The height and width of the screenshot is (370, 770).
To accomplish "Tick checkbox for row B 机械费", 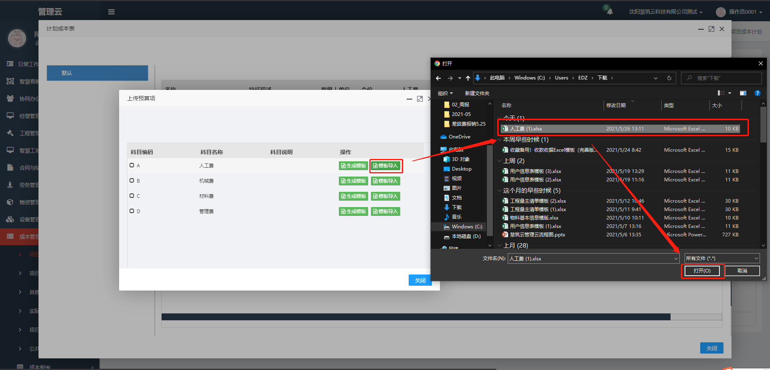I will pyautogui.click(x=132, y=181).
